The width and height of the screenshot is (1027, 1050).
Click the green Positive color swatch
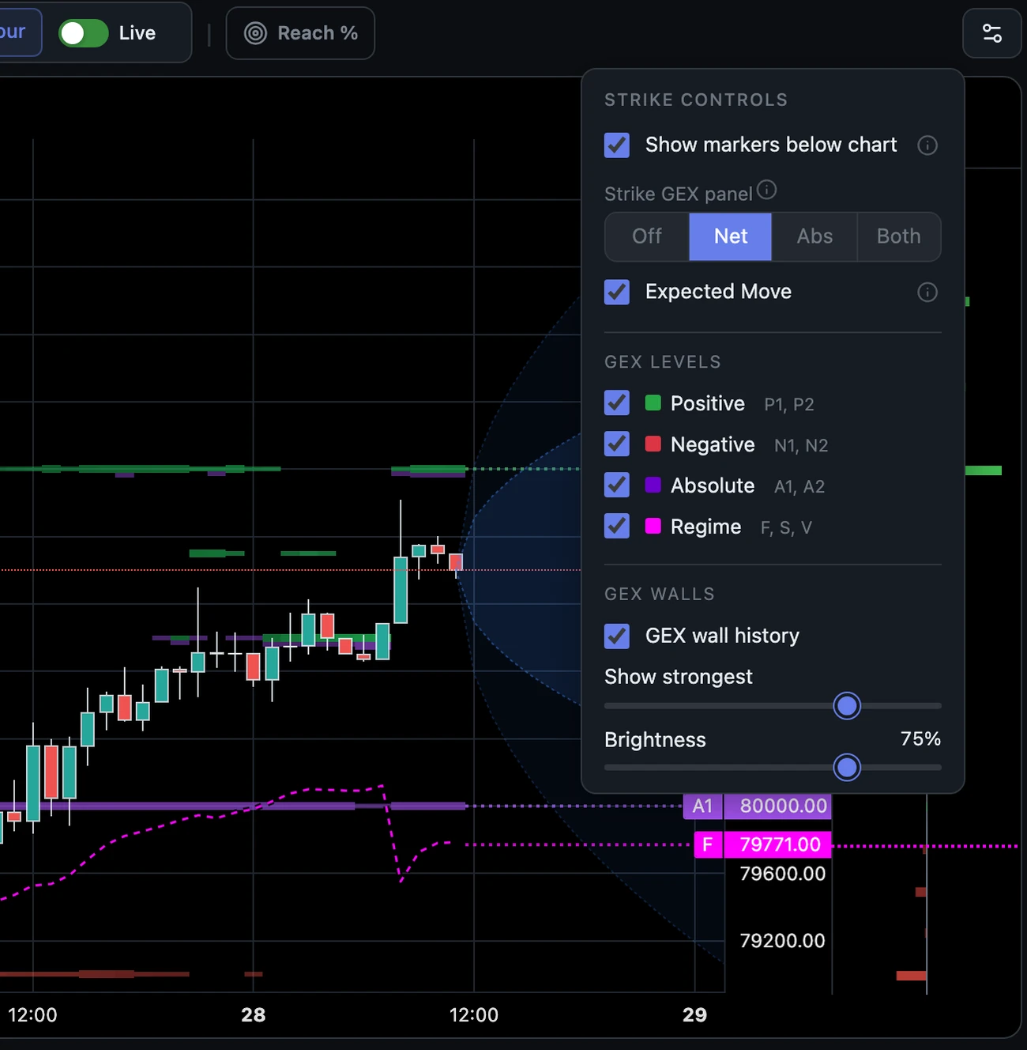(653, 403)
